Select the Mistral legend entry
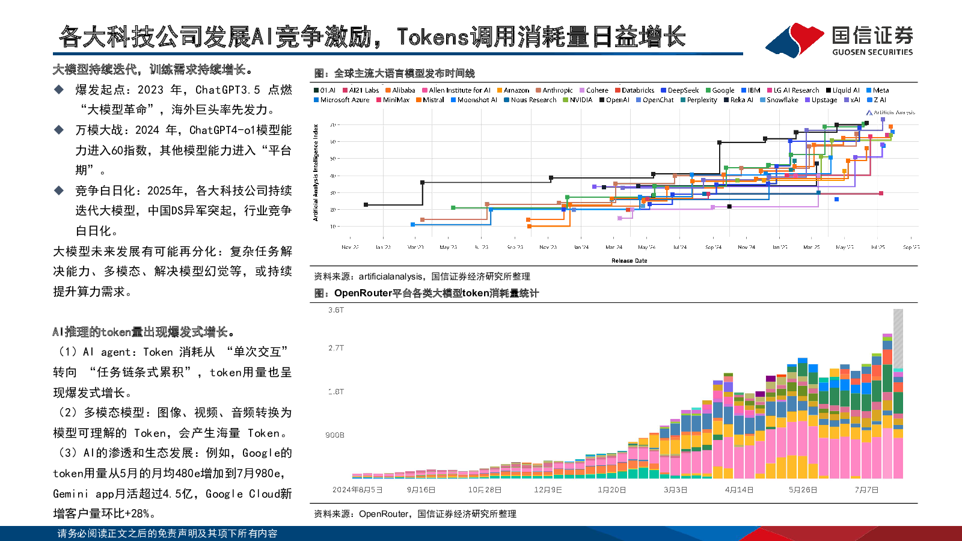Image resolution: width=962 pixels, height=541 pixels. 430,100
